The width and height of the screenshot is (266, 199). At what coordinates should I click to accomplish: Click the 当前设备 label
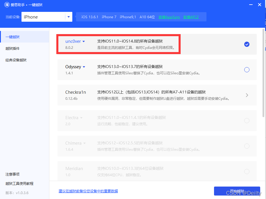[13, 17]
